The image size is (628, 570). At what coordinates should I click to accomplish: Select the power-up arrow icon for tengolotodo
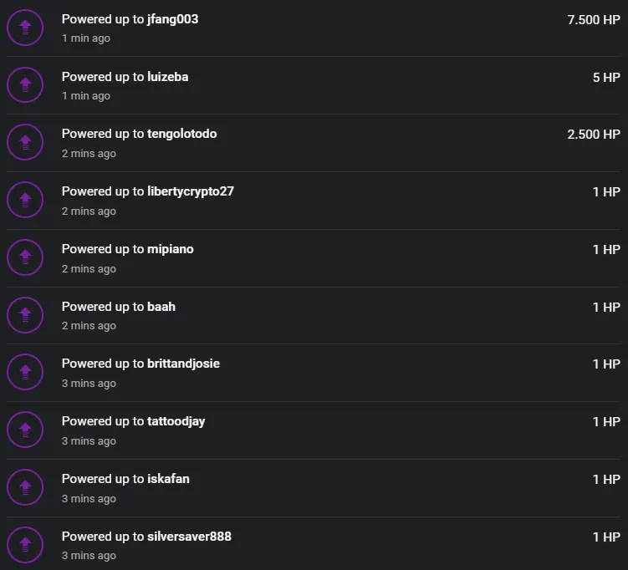click(25, 142)
